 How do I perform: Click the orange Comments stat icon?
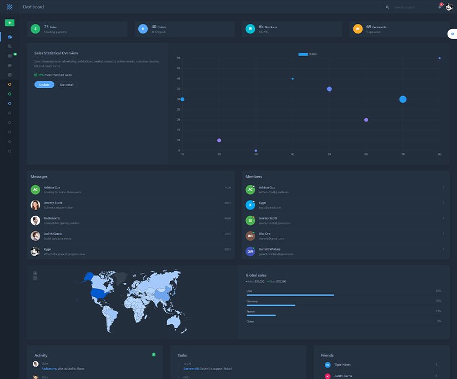click(358, 29)
